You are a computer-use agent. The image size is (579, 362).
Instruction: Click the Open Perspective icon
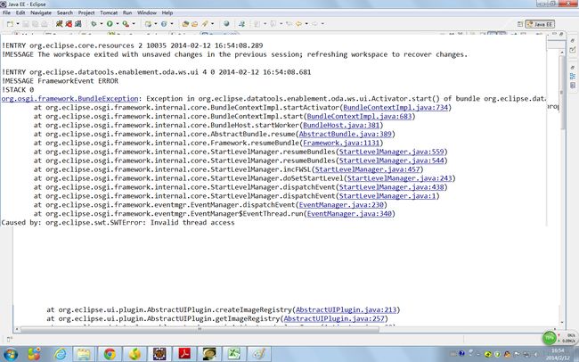pos(520,24)
